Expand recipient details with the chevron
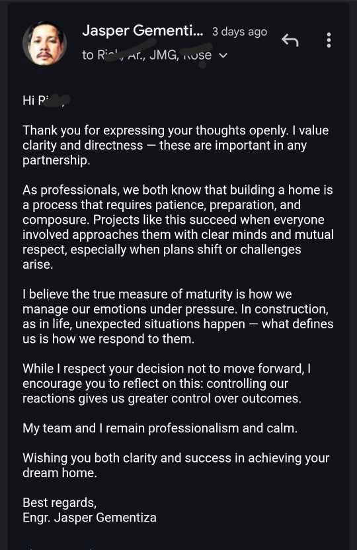 223,56
